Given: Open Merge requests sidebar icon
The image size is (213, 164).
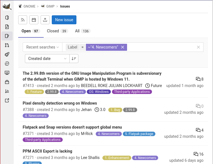Looking at the screenshot, I should tap(7, 45).
